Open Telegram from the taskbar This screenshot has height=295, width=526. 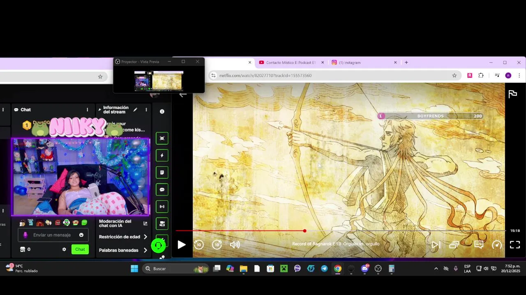tap(324, 269)
